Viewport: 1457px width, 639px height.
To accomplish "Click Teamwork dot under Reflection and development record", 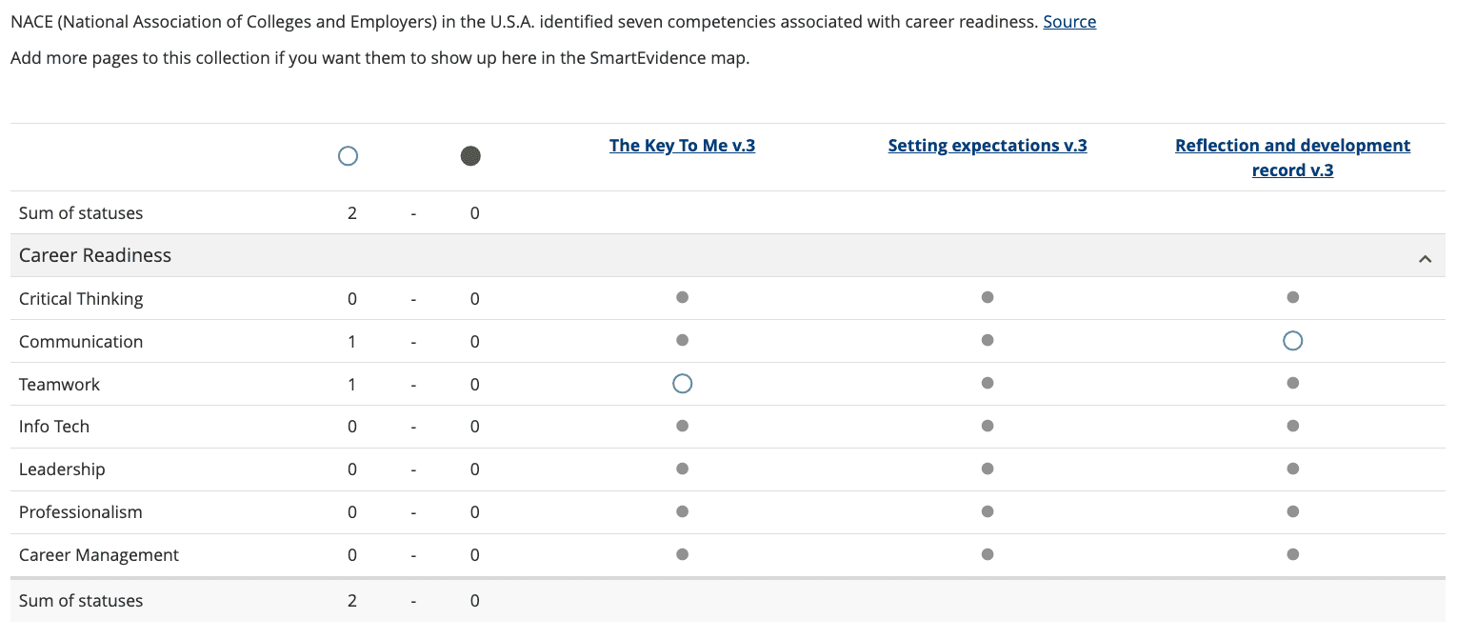I will click(x=1292, y=383).
